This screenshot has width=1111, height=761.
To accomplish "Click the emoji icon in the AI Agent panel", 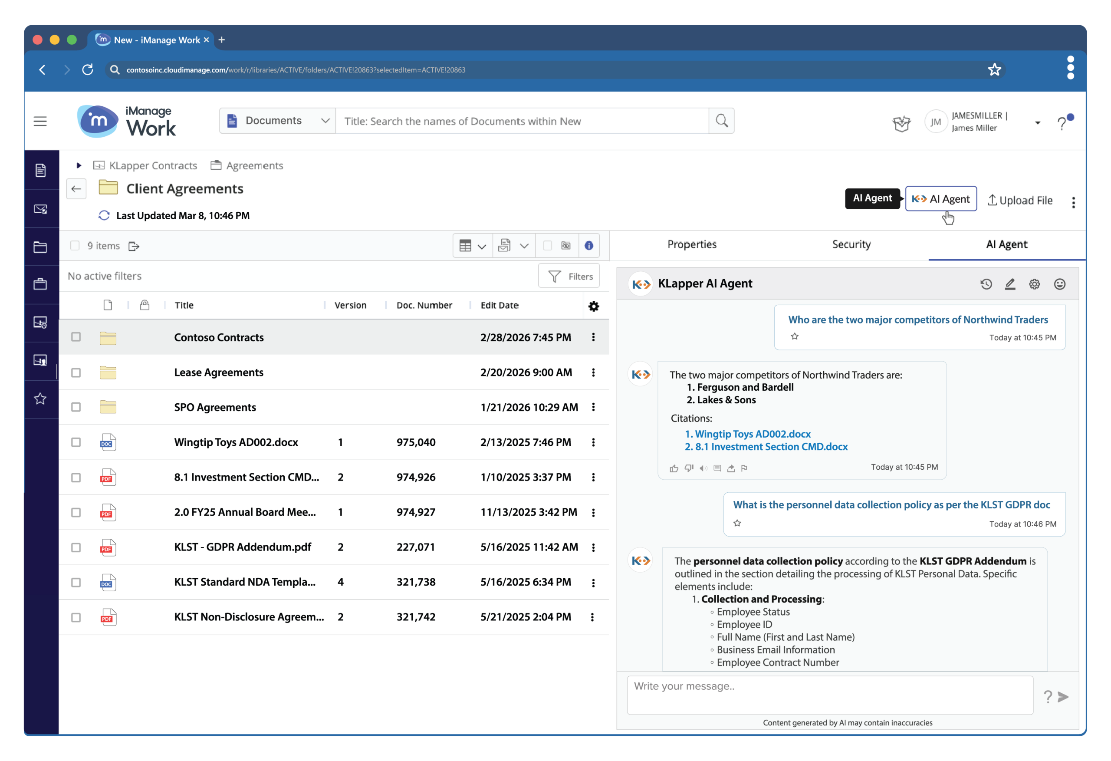I will (x=1060, y=283).
